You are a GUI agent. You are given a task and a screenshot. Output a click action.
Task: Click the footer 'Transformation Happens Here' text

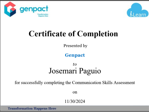click(x=32, y=109)
